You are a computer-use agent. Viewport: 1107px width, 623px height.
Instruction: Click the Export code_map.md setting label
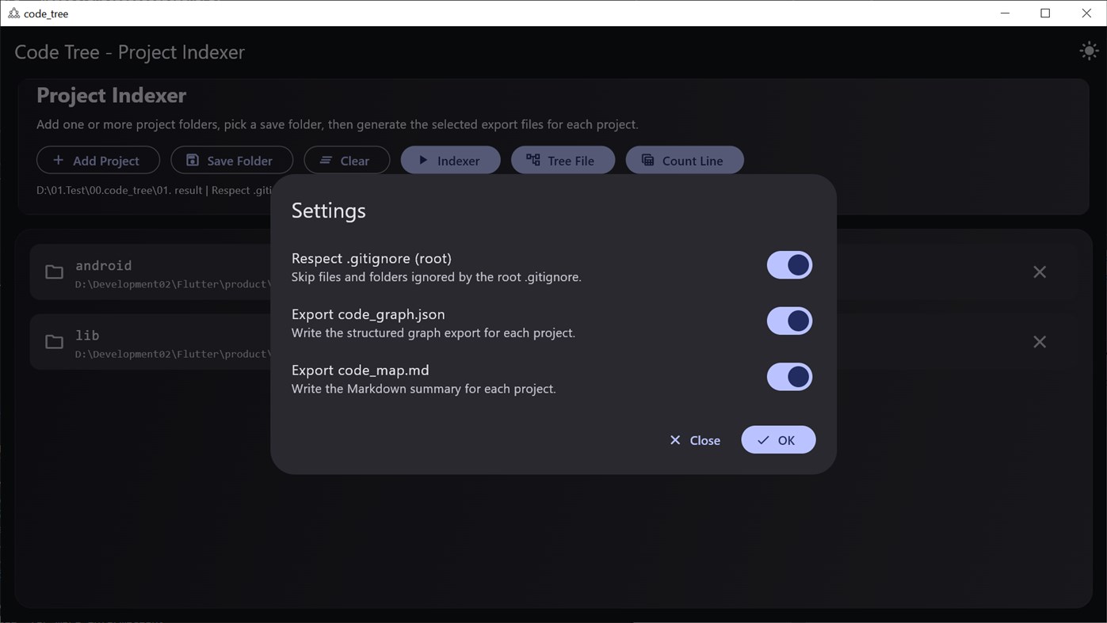point(361,370)
